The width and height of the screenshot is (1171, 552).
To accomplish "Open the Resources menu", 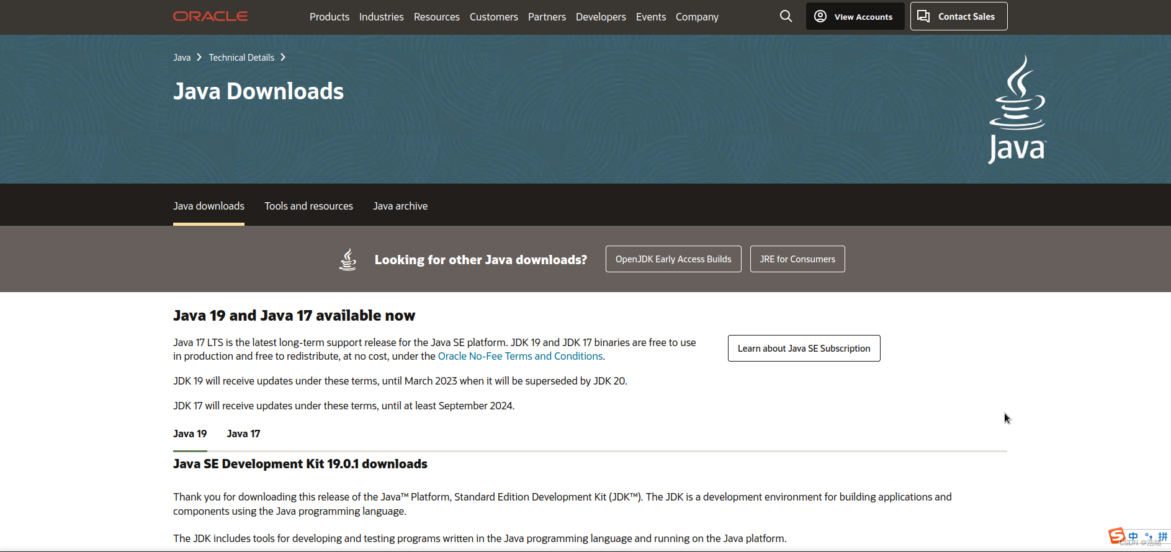I will point(437,17).
